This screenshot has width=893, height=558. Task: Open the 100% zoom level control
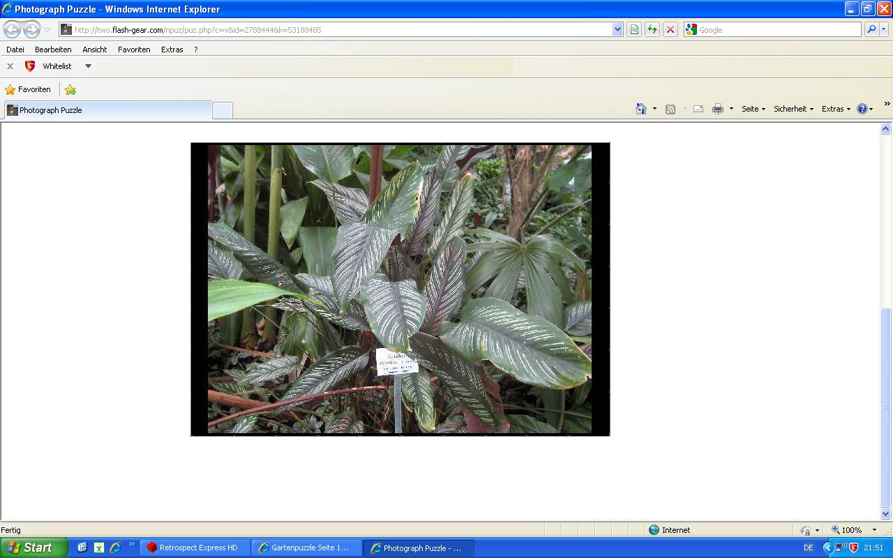coord(854,530)
